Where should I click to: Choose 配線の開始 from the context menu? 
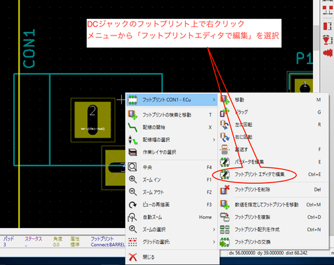(x=172, y=127)
